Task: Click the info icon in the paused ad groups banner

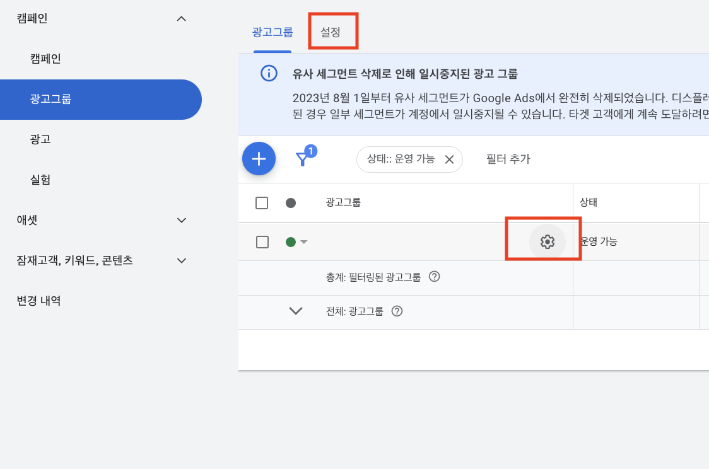Action: pyautogui.click(x=269, y=73)
